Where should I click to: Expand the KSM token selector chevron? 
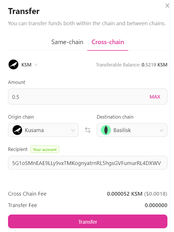[x=36, y=65]
